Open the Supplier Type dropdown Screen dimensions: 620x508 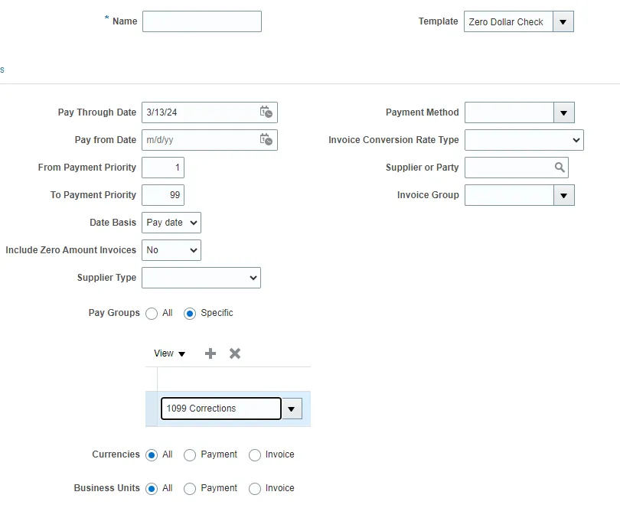click(201, 278)
